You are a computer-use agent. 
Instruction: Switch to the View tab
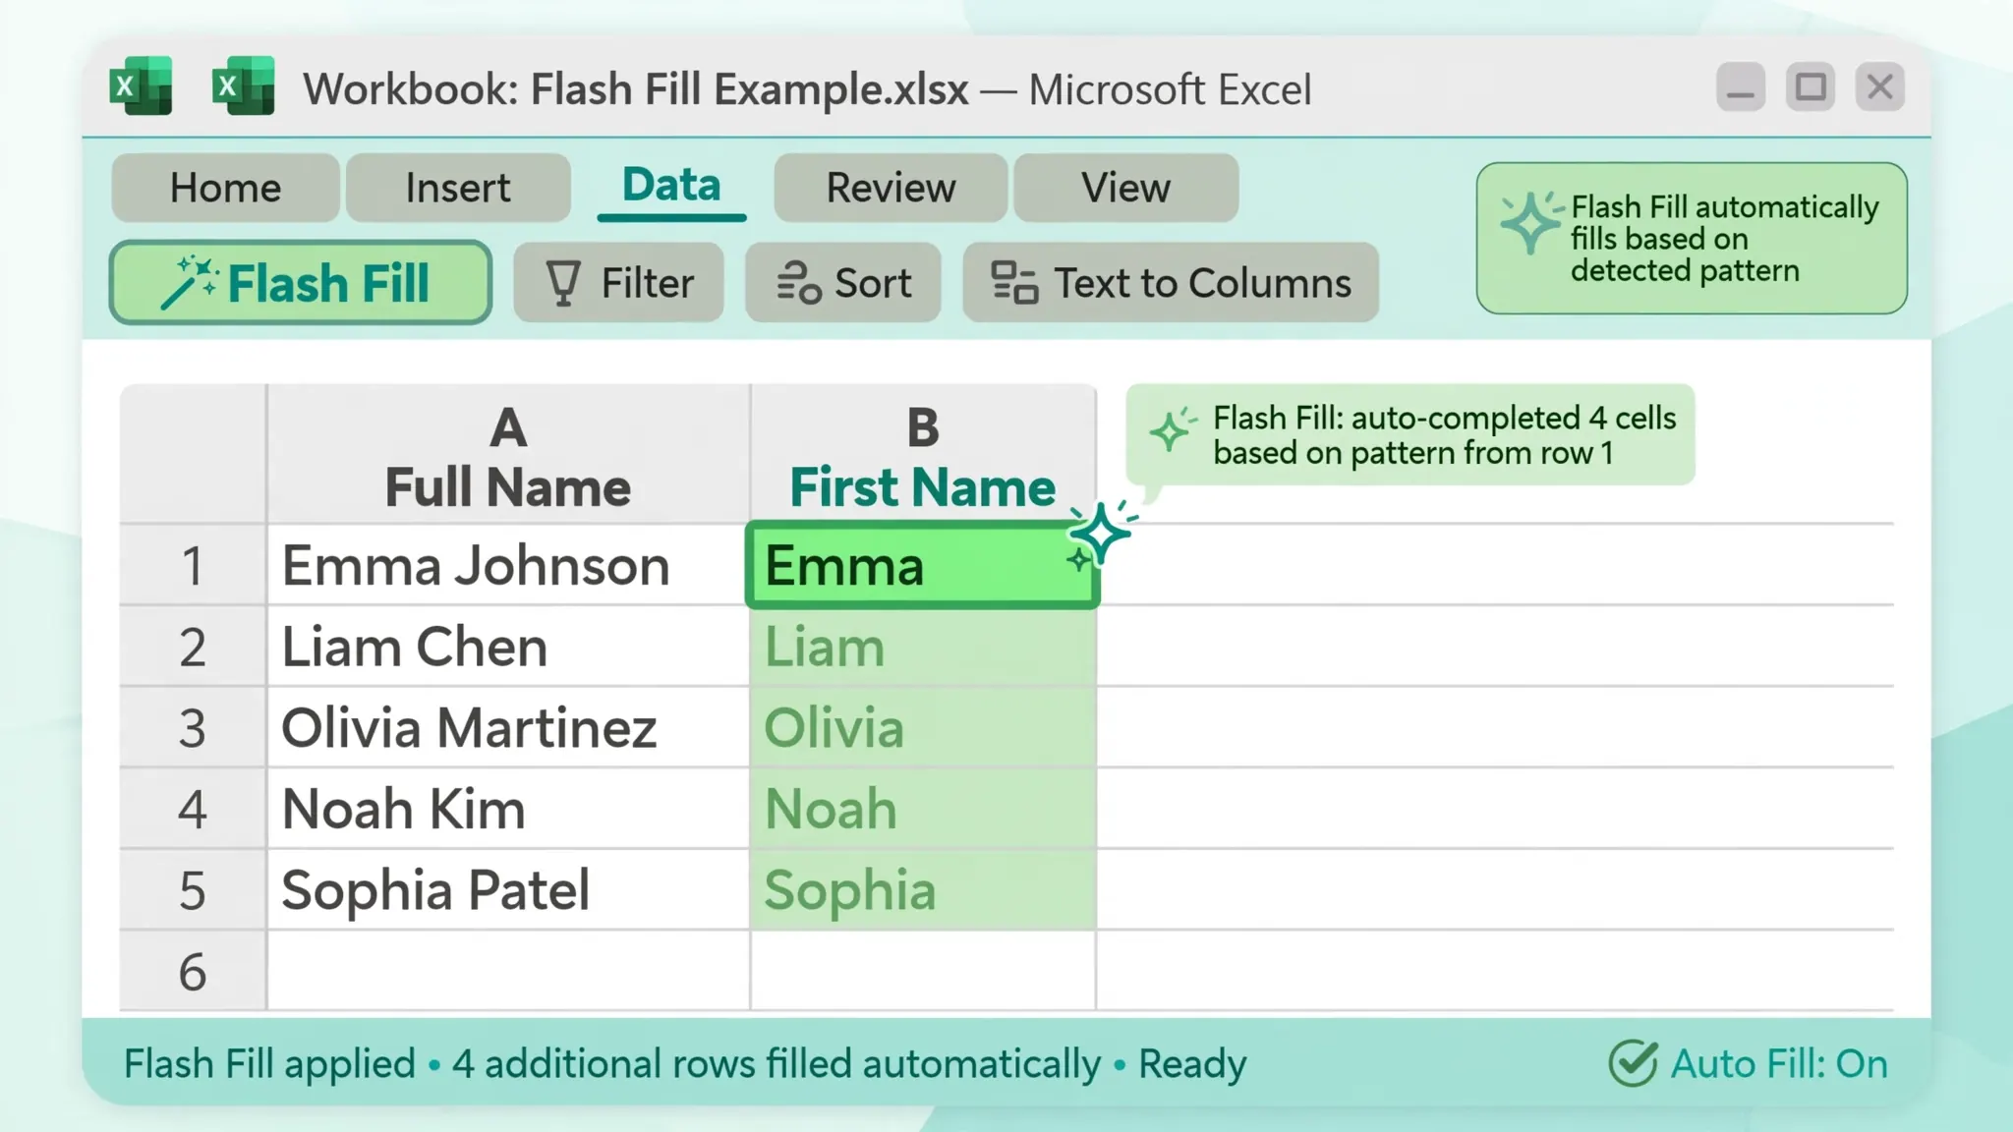pos(1125,188)
